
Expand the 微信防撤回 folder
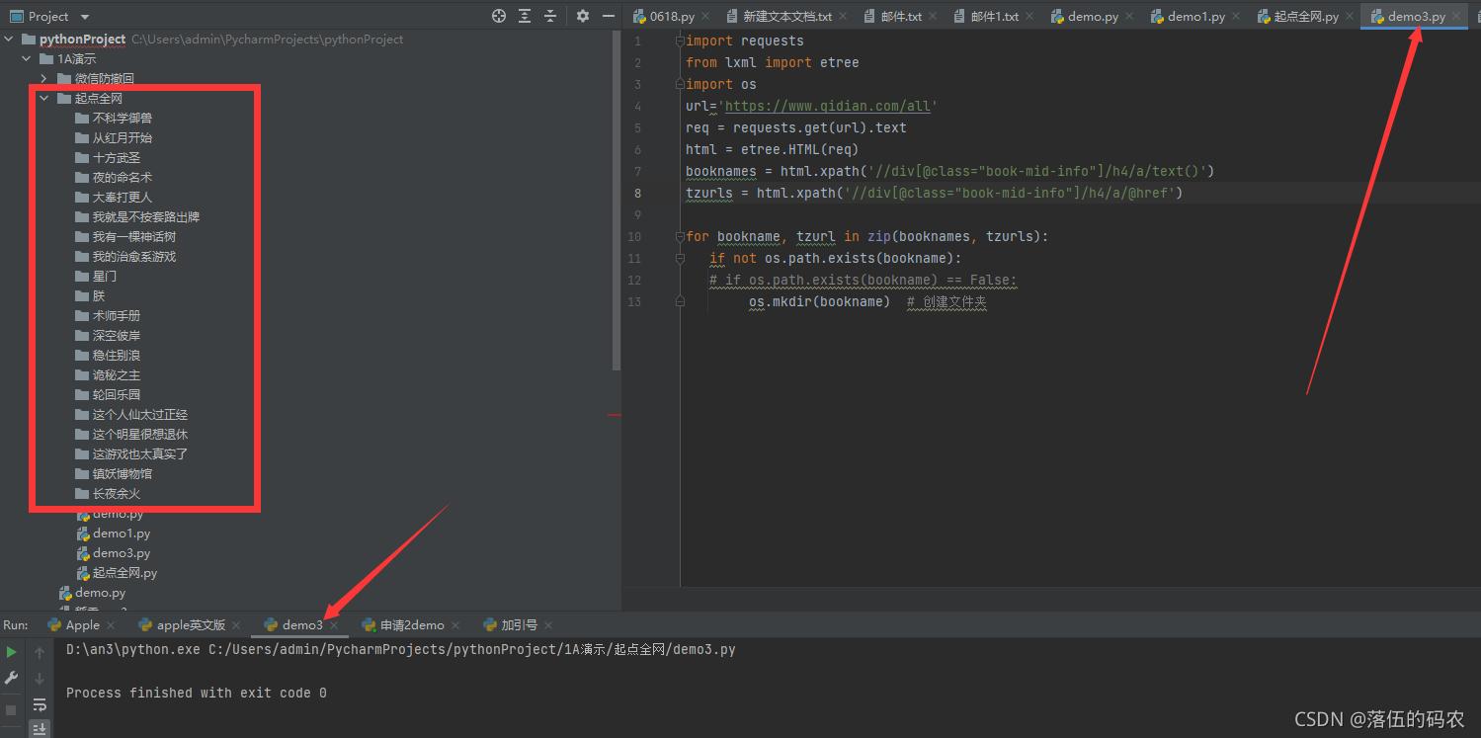42,78
